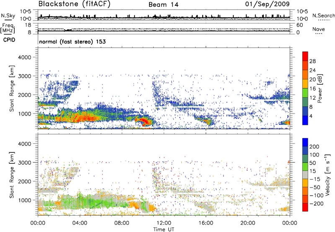Viewport: 335px width, 232px height.
Task: Click the 'Velocity [m s⁻¹]' colorbar label
Action: point(327,175)
